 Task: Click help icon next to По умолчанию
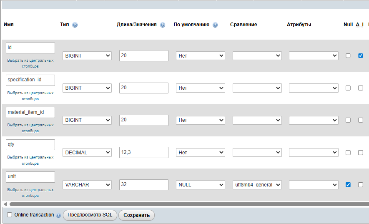pyautogui.click(x=215, y=25)
